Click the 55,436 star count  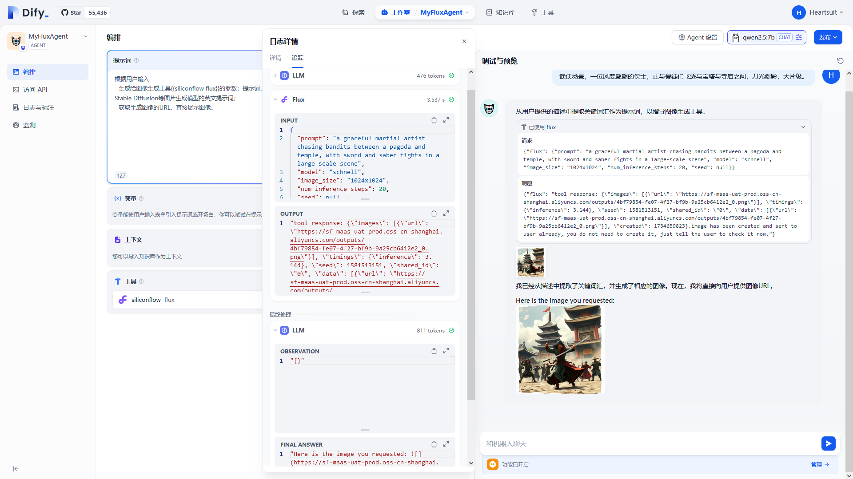click(98, 12)
